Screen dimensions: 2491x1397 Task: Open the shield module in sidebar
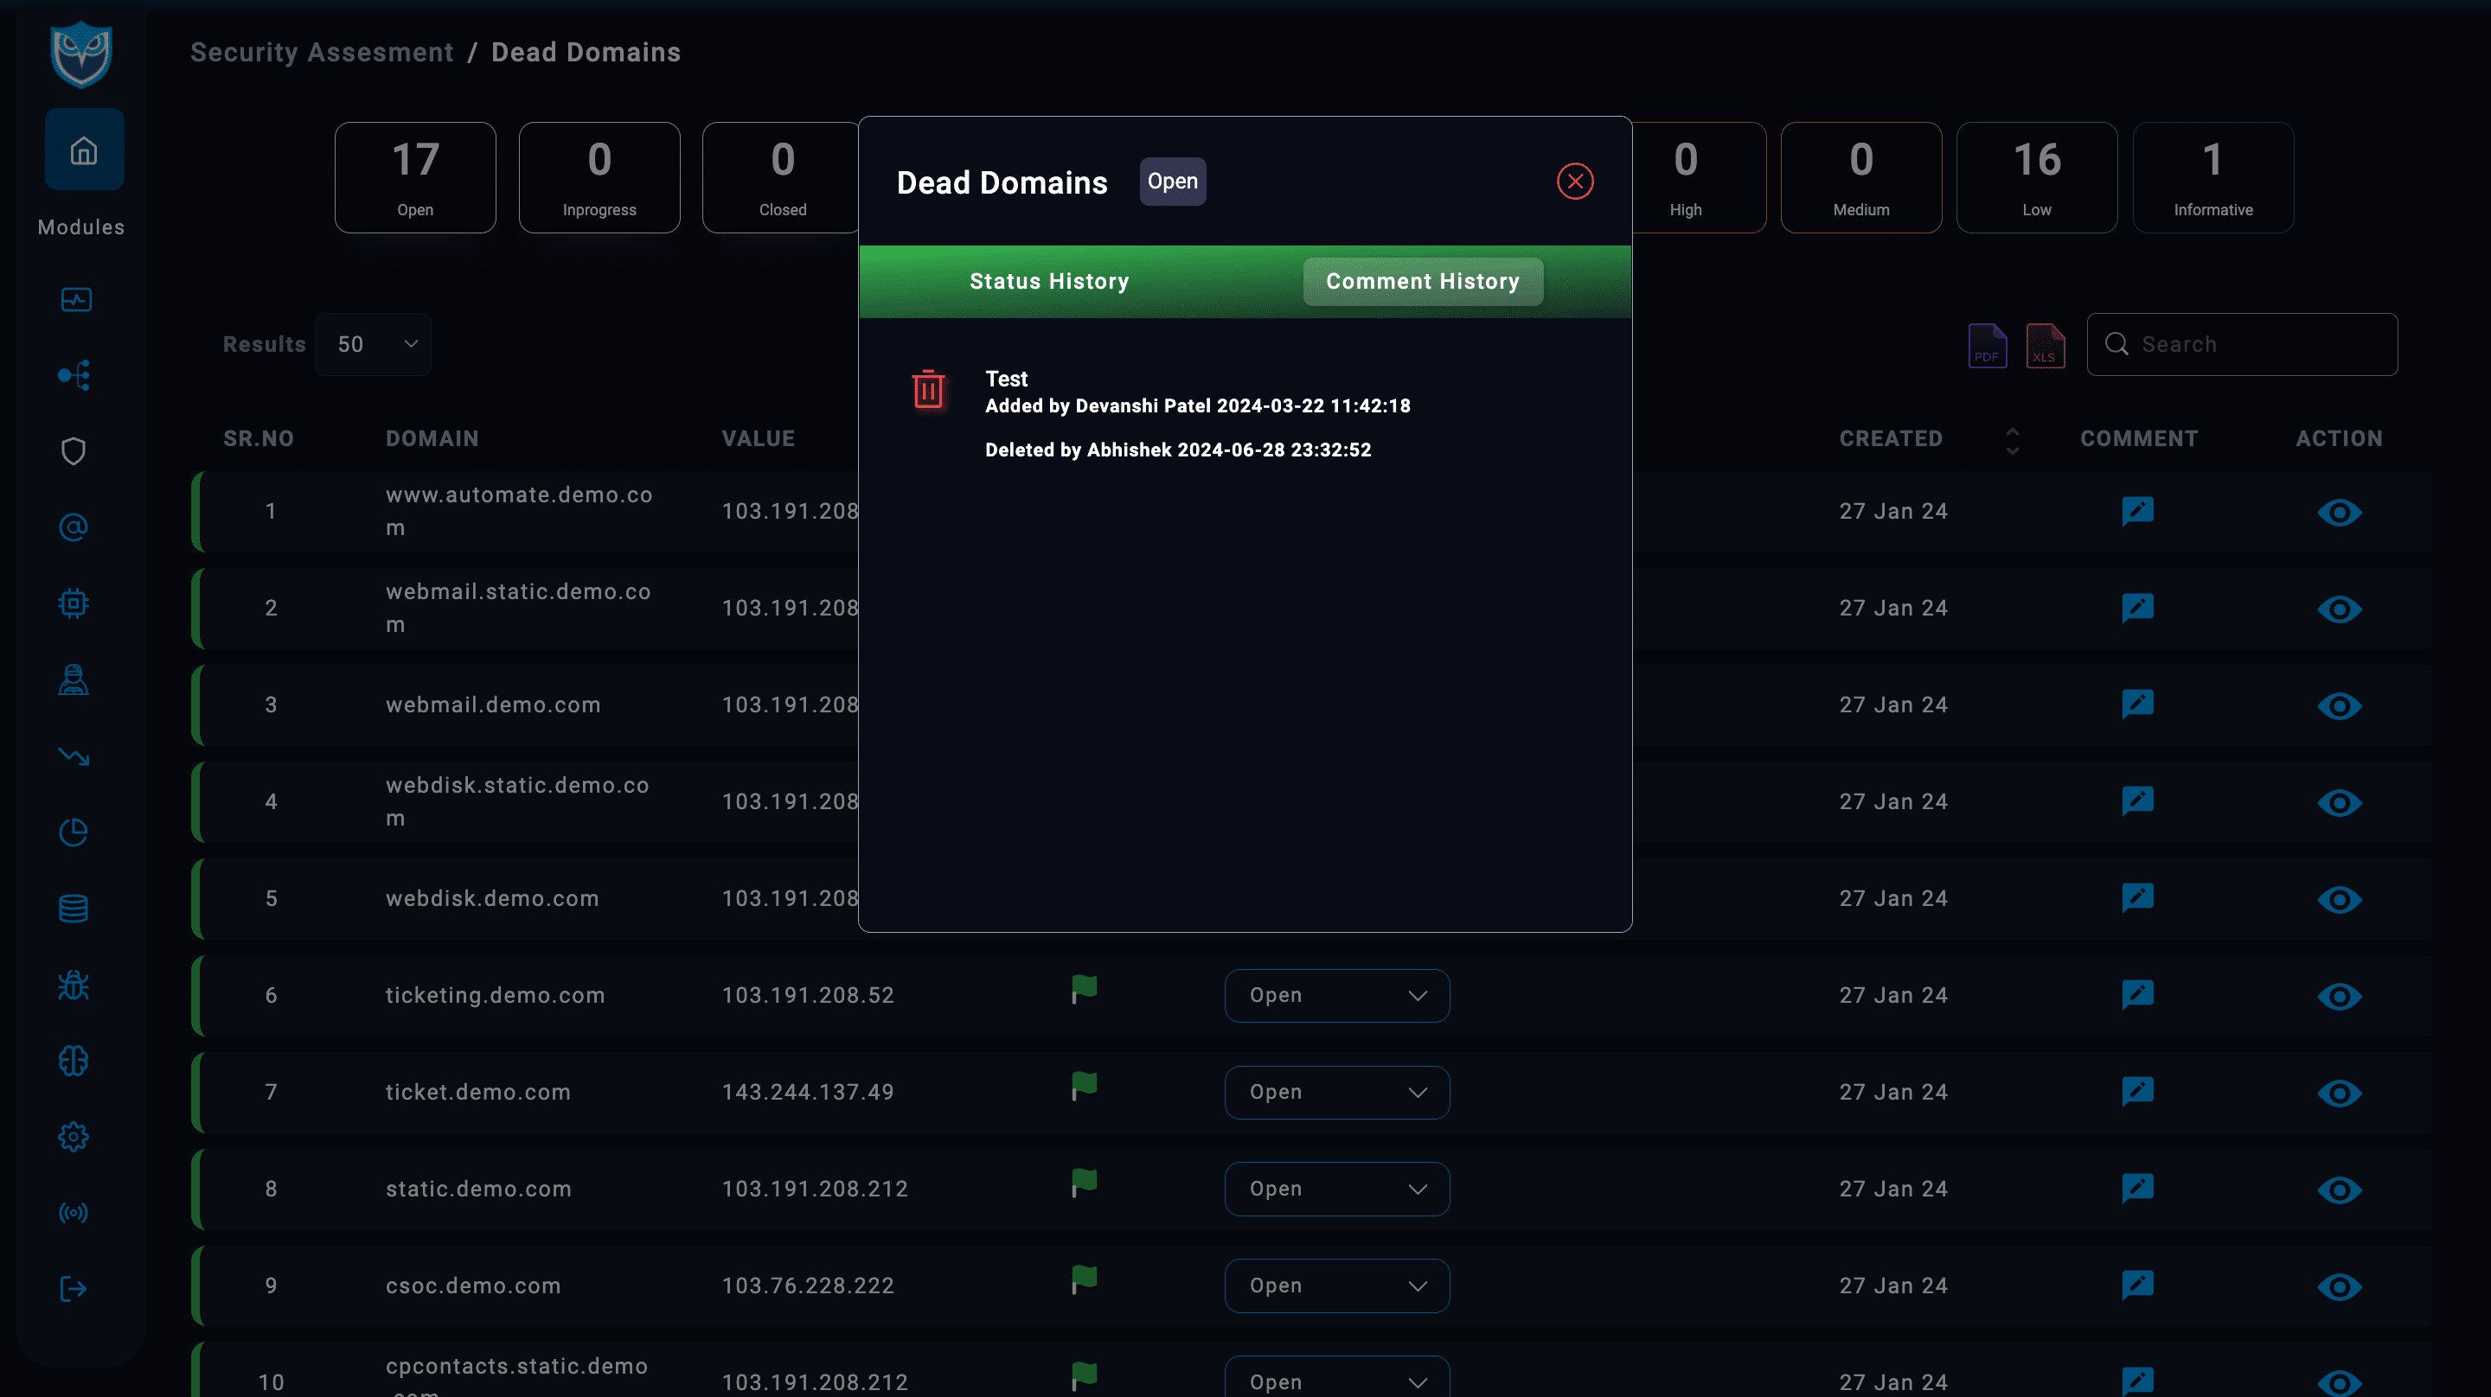tap(74, 451)
